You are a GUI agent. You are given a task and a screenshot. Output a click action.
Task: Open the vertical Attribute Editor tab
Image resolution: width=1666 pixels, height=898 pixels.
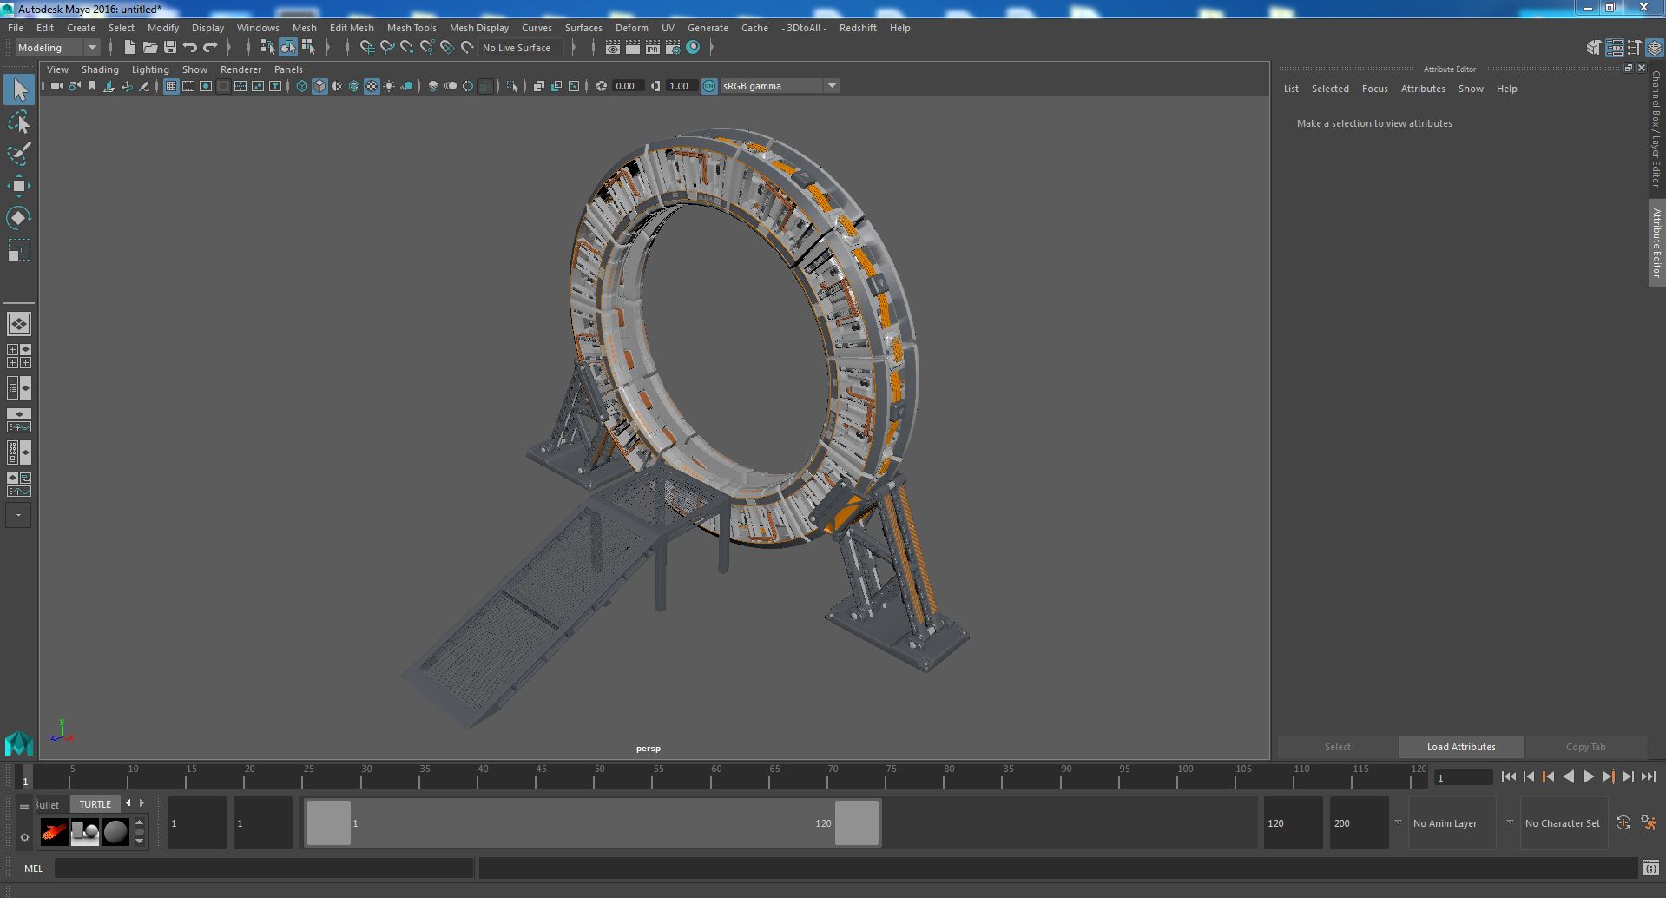pyautogui.click(x=1656, y=243)
